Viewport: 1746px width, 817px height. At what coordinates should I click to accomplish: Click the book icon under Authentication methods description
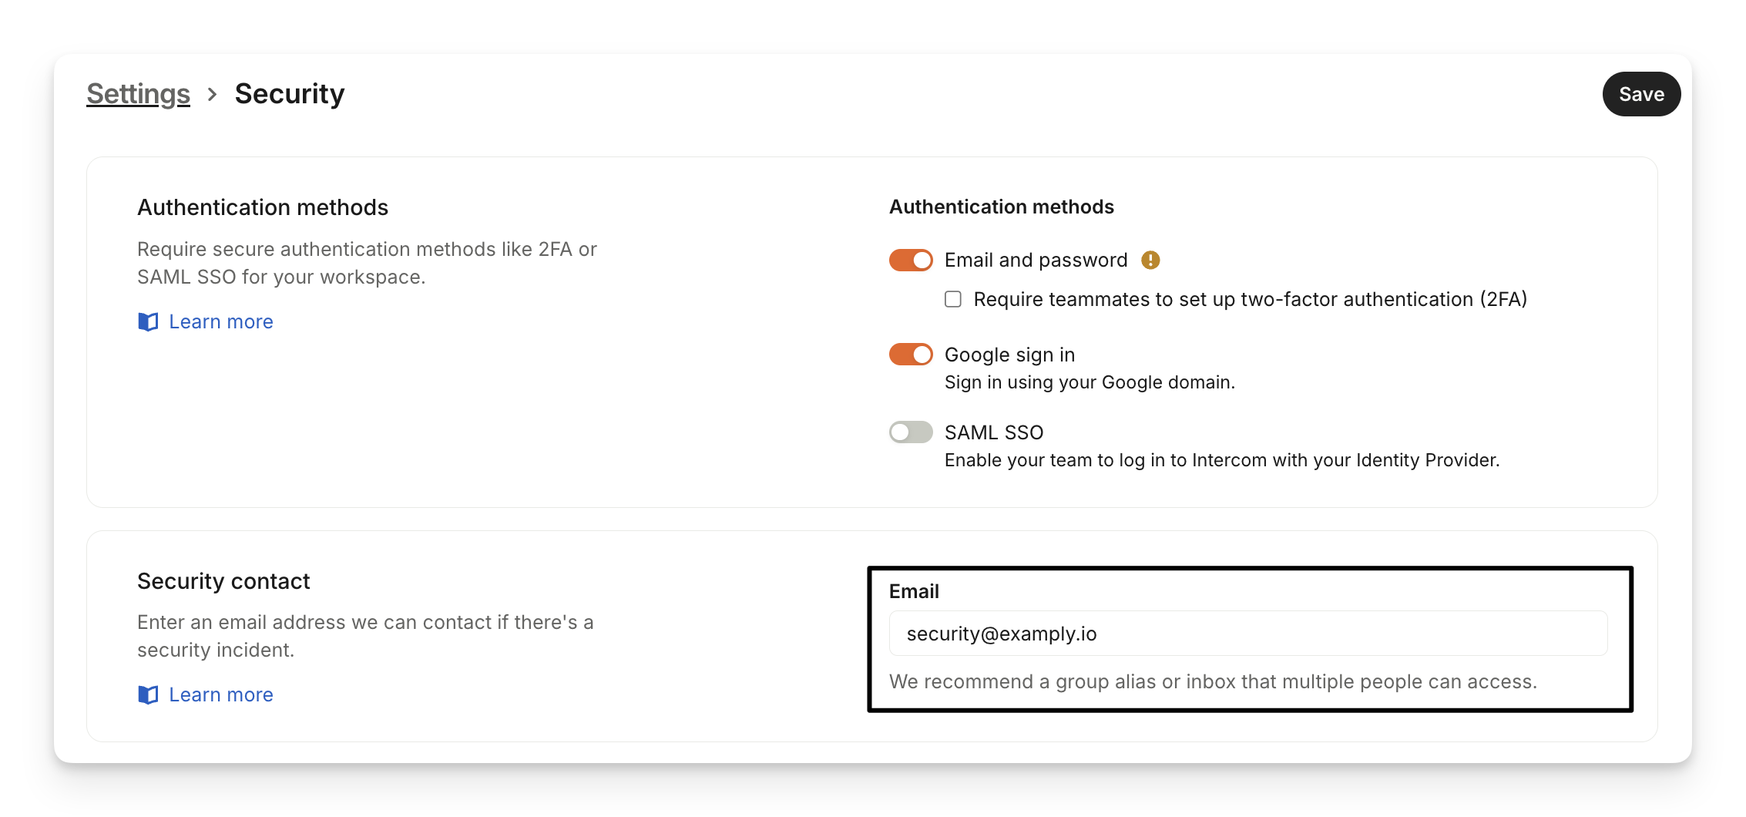[x=148, y=321]
